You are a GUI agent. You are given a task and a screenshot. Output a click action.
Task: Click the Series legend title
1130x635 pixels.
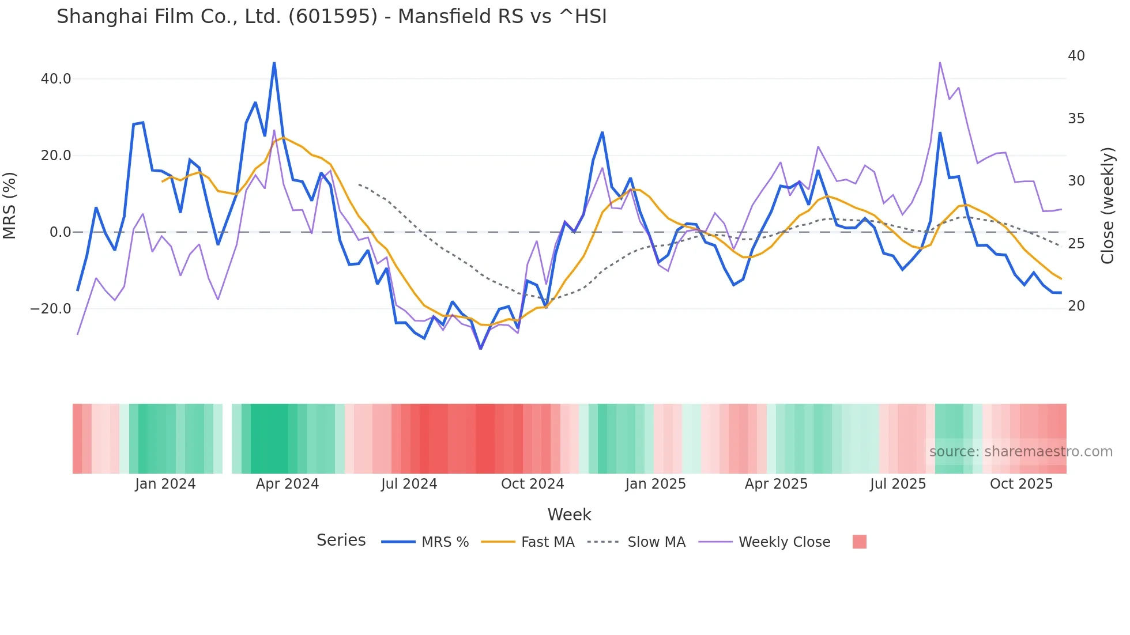pyautogui.click(x=341, y=540)
